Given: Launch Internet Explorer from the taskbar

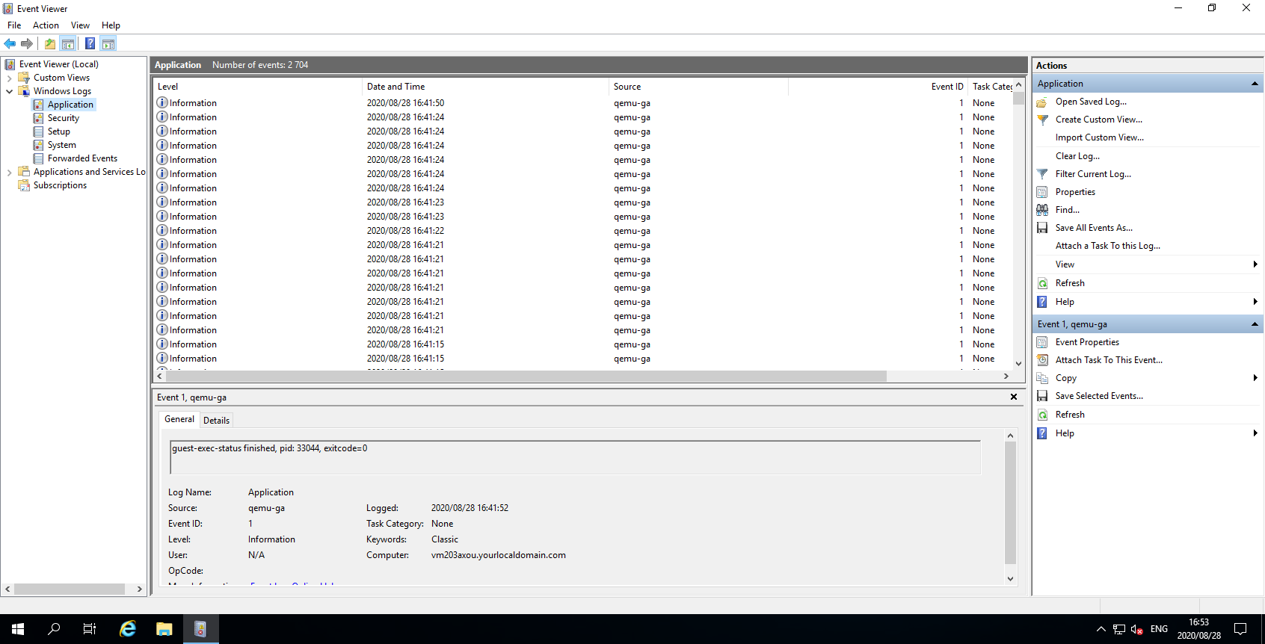Looking at the screenshot, I should (128, 629).
